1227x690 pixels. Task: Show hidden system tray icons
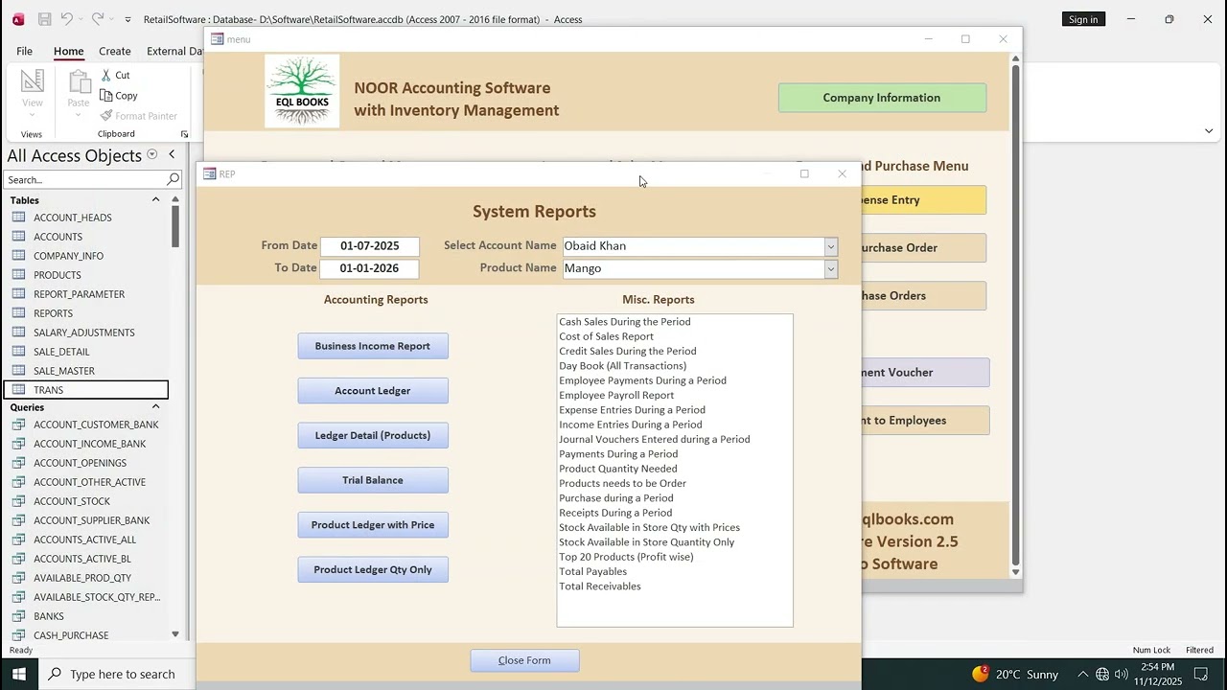pos(1082,675)
